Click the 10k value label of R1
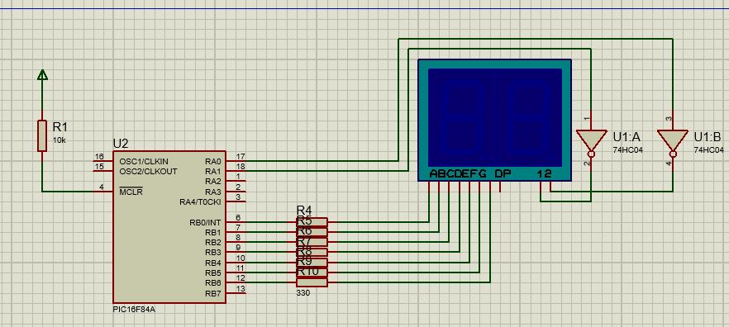 tap(59, 140)
